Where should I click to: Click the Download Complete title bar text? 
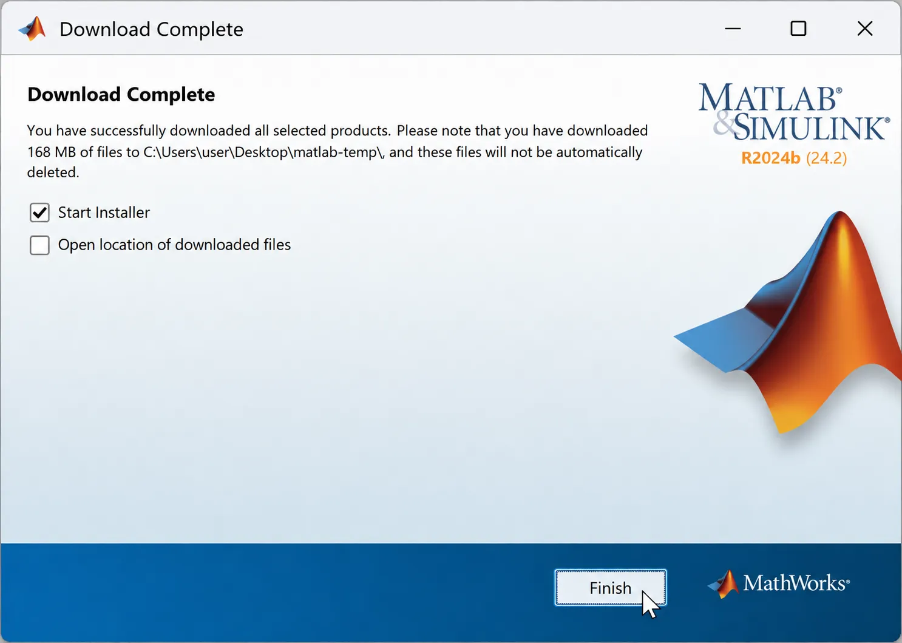tap(151, 29)
